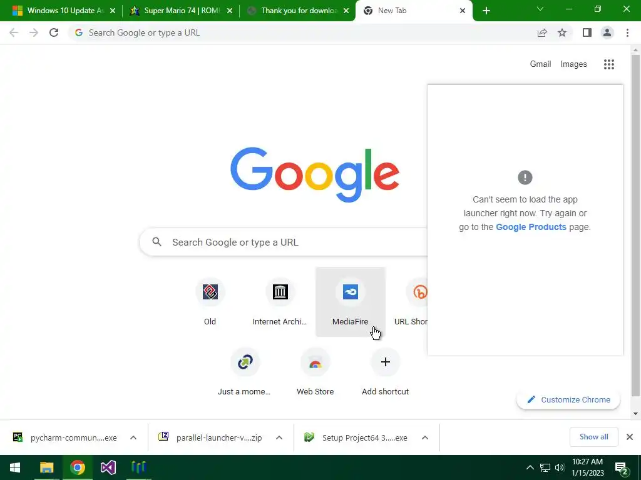This screenshot has width=641, height=480.
Task: Open the notification center icon
Action: pyautogui.click(x=622, y=467)
